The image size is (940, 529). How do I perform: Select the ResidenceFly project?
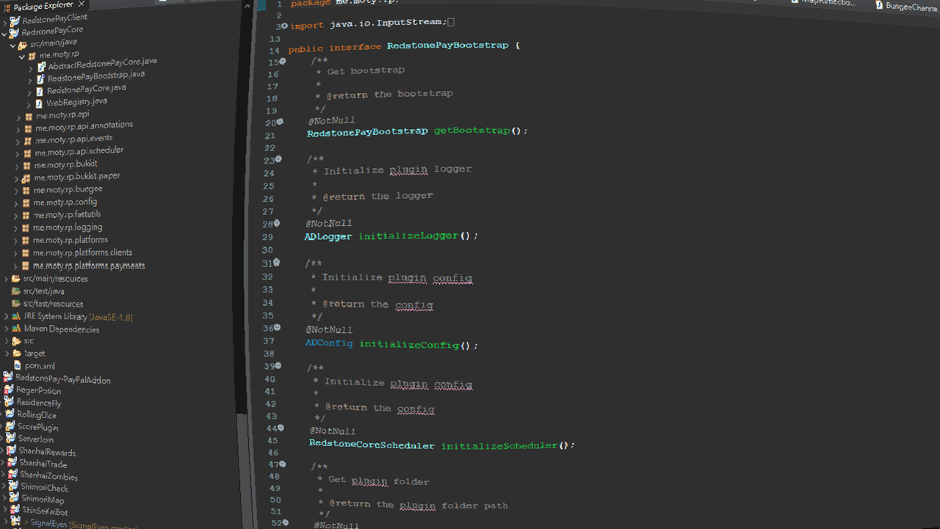39,403
